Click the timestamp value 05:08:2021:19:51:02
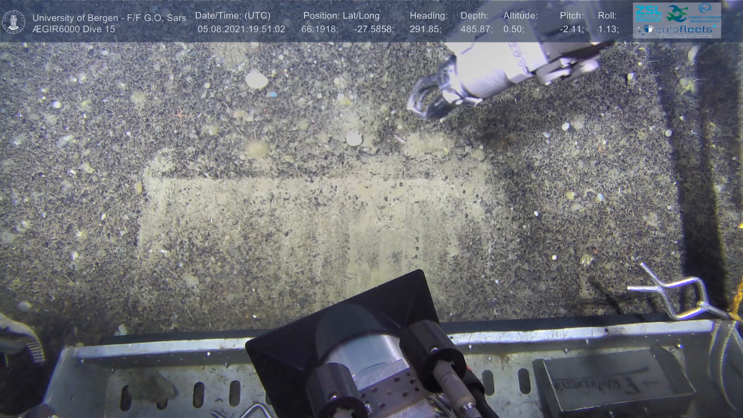This screenshot has width=743, height=418. click(241, 29)
